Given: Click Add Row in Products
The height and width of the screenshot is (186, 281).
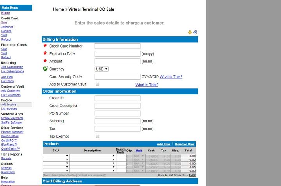Looking at the screenshot, I should (164, 144).
